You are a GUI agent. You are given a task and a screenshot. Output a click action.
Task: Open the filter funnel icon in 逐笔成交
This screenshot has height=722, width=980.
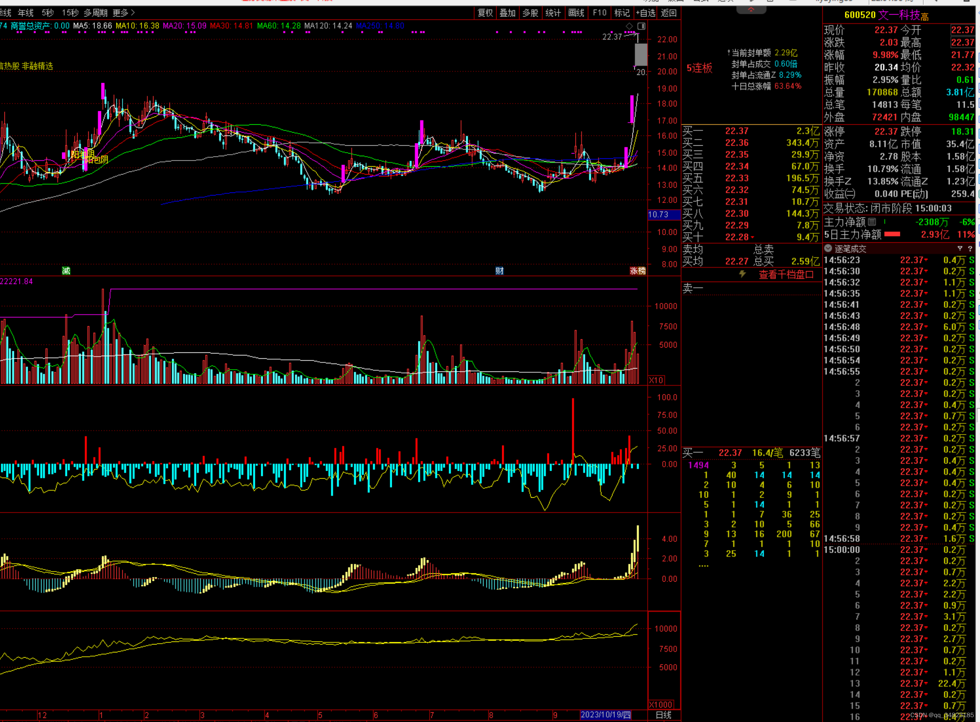coord(959,249)
